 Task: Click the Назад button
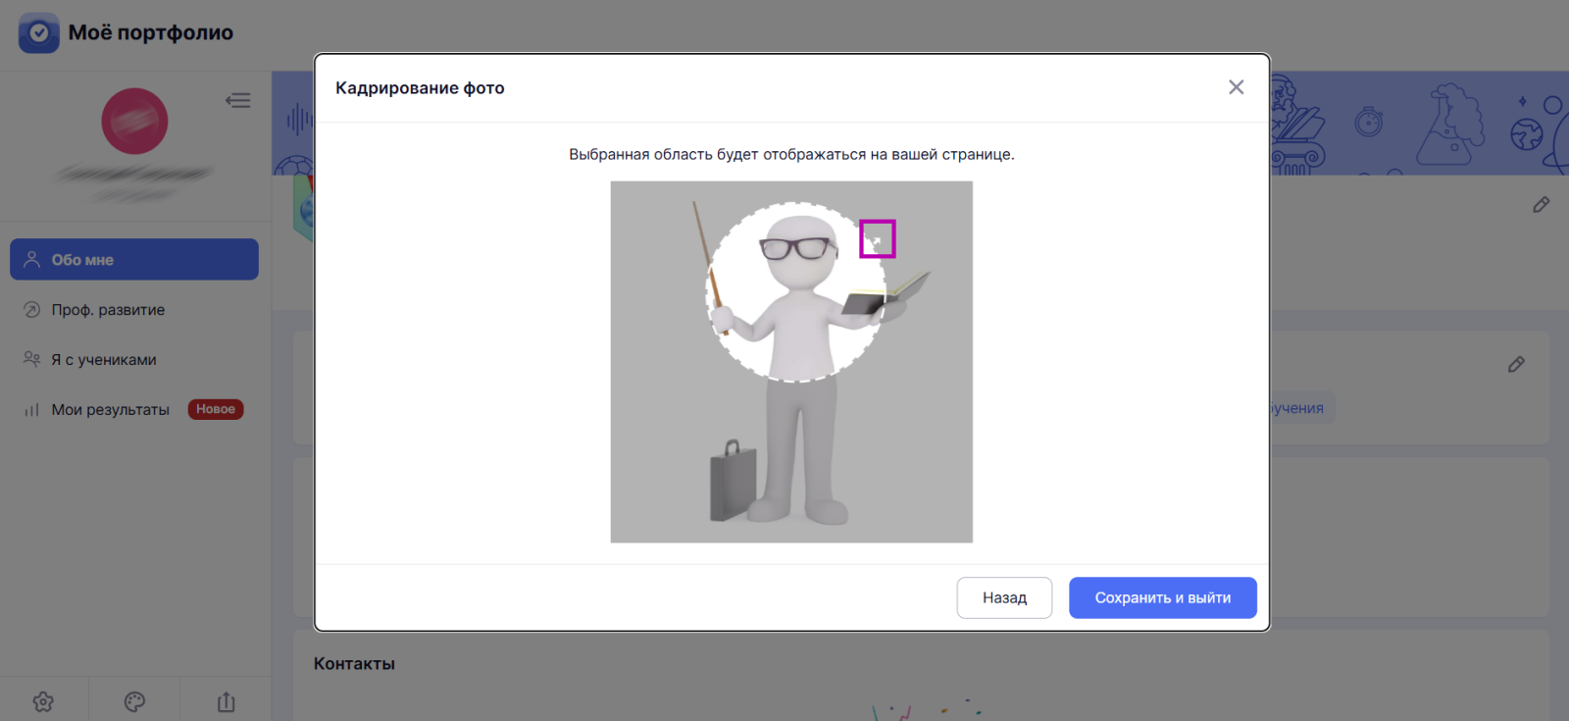pos(1004,597)
